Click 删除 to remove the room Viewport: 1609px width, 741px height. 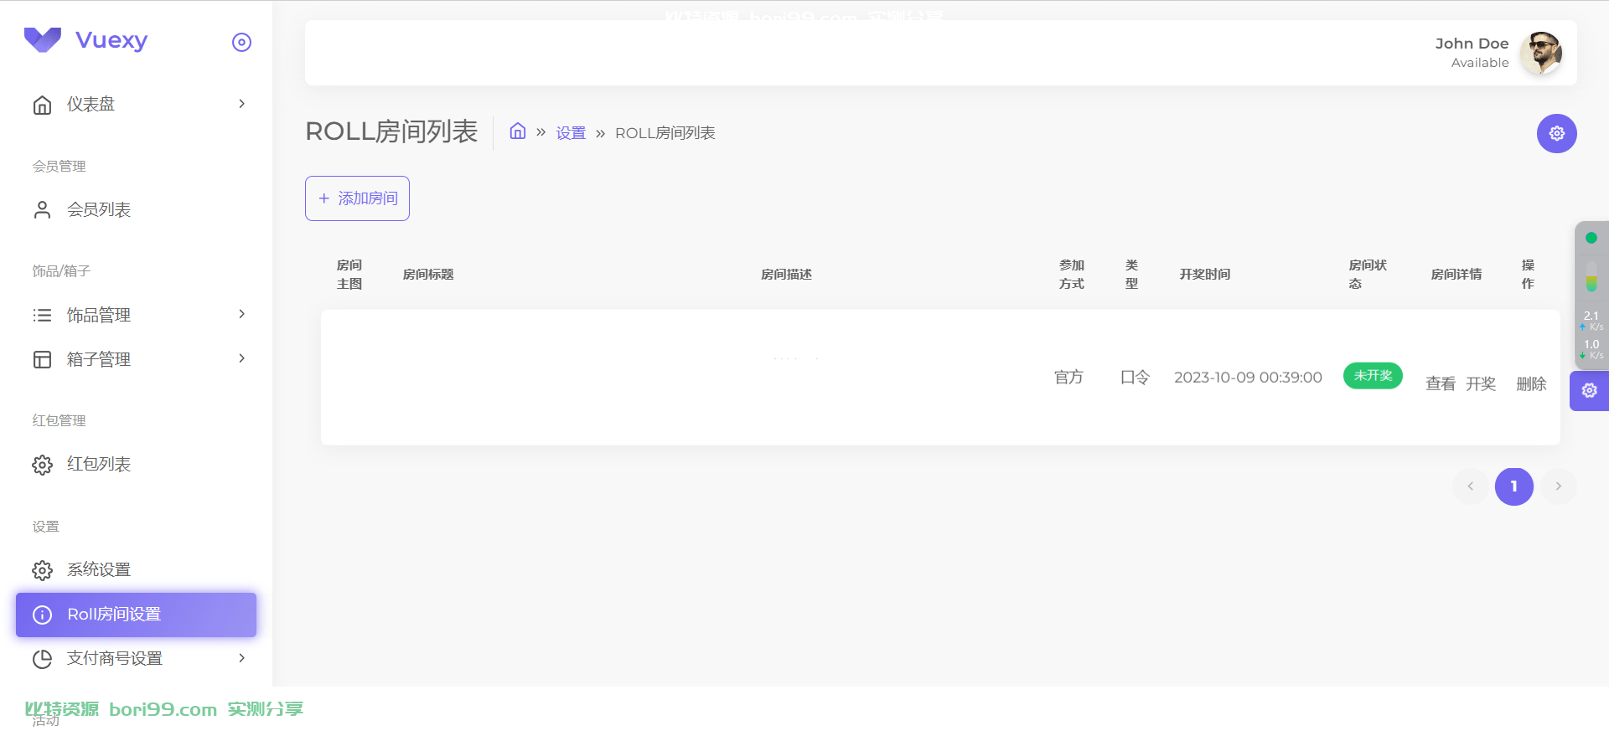point(1531,383)
